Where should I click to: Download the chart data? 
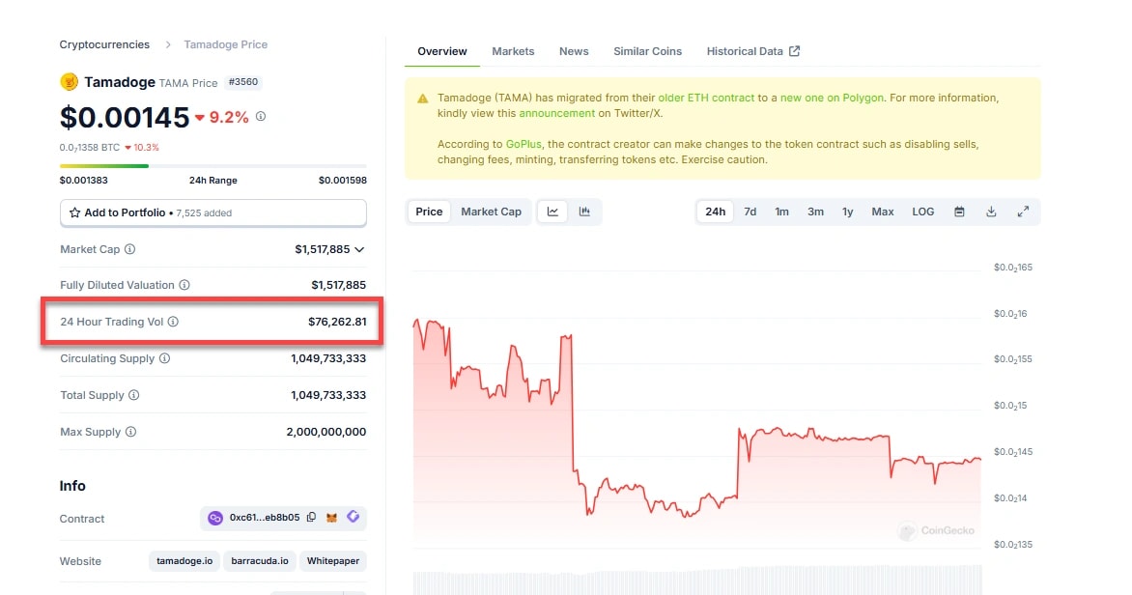(991, 212)
